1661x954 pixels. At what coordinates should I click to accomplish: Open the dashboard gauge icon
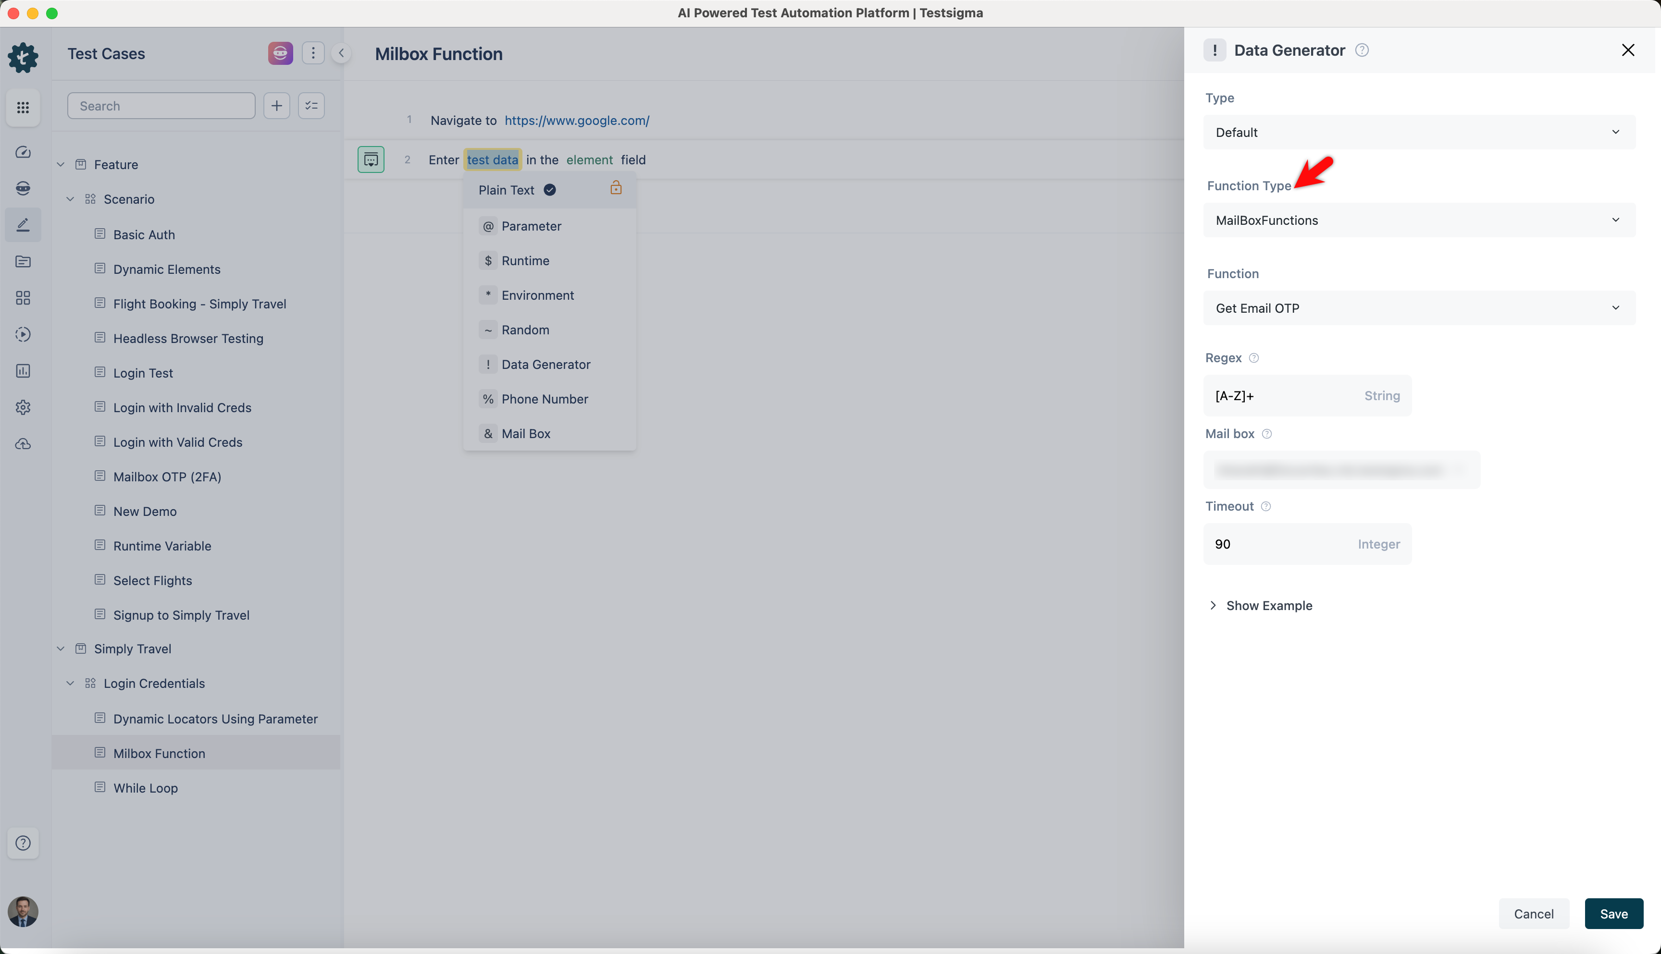pyautogui.click(x=23, y=152)
